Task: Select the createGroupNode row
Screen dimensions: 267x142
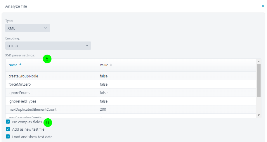Action: [23, 76]
